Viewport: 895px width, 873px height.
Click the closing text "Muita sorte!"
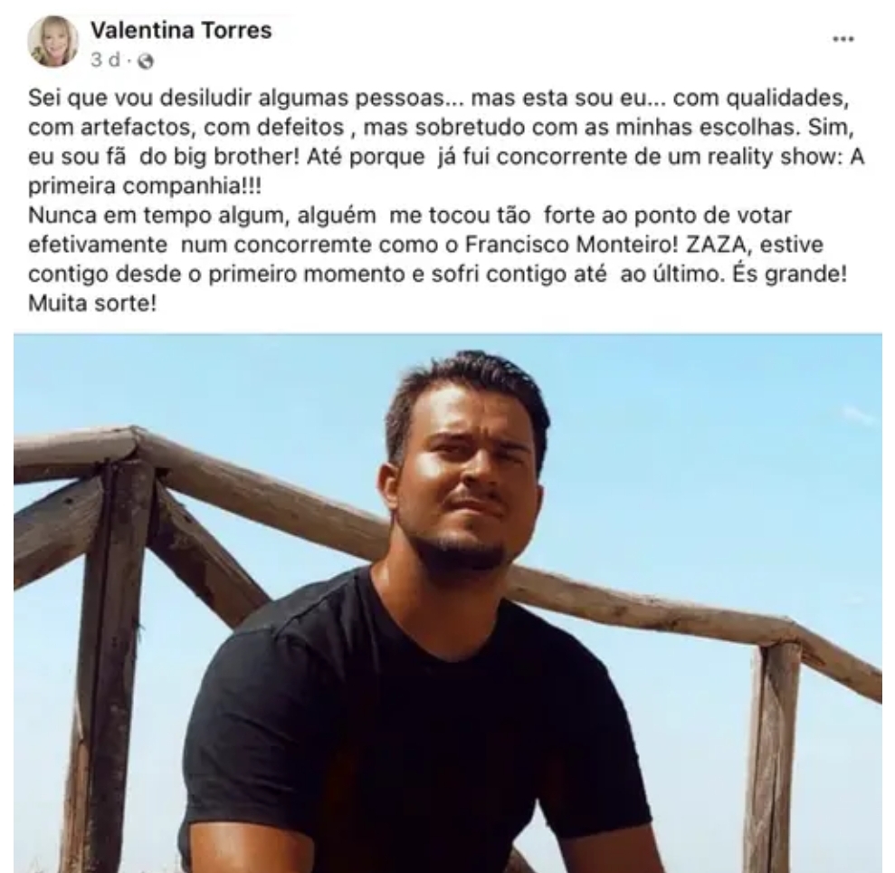[92, 303]
